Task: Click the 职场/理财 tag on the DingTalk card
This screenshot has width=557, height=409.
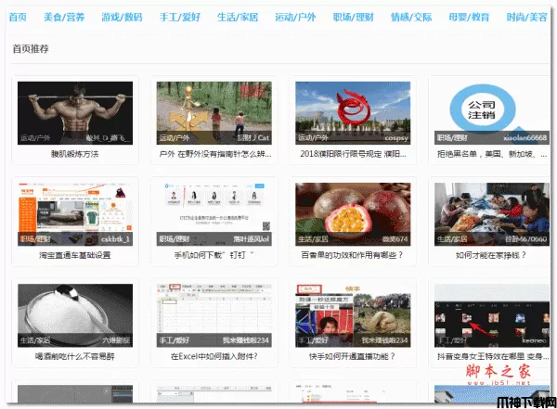Action: (175, 239)
